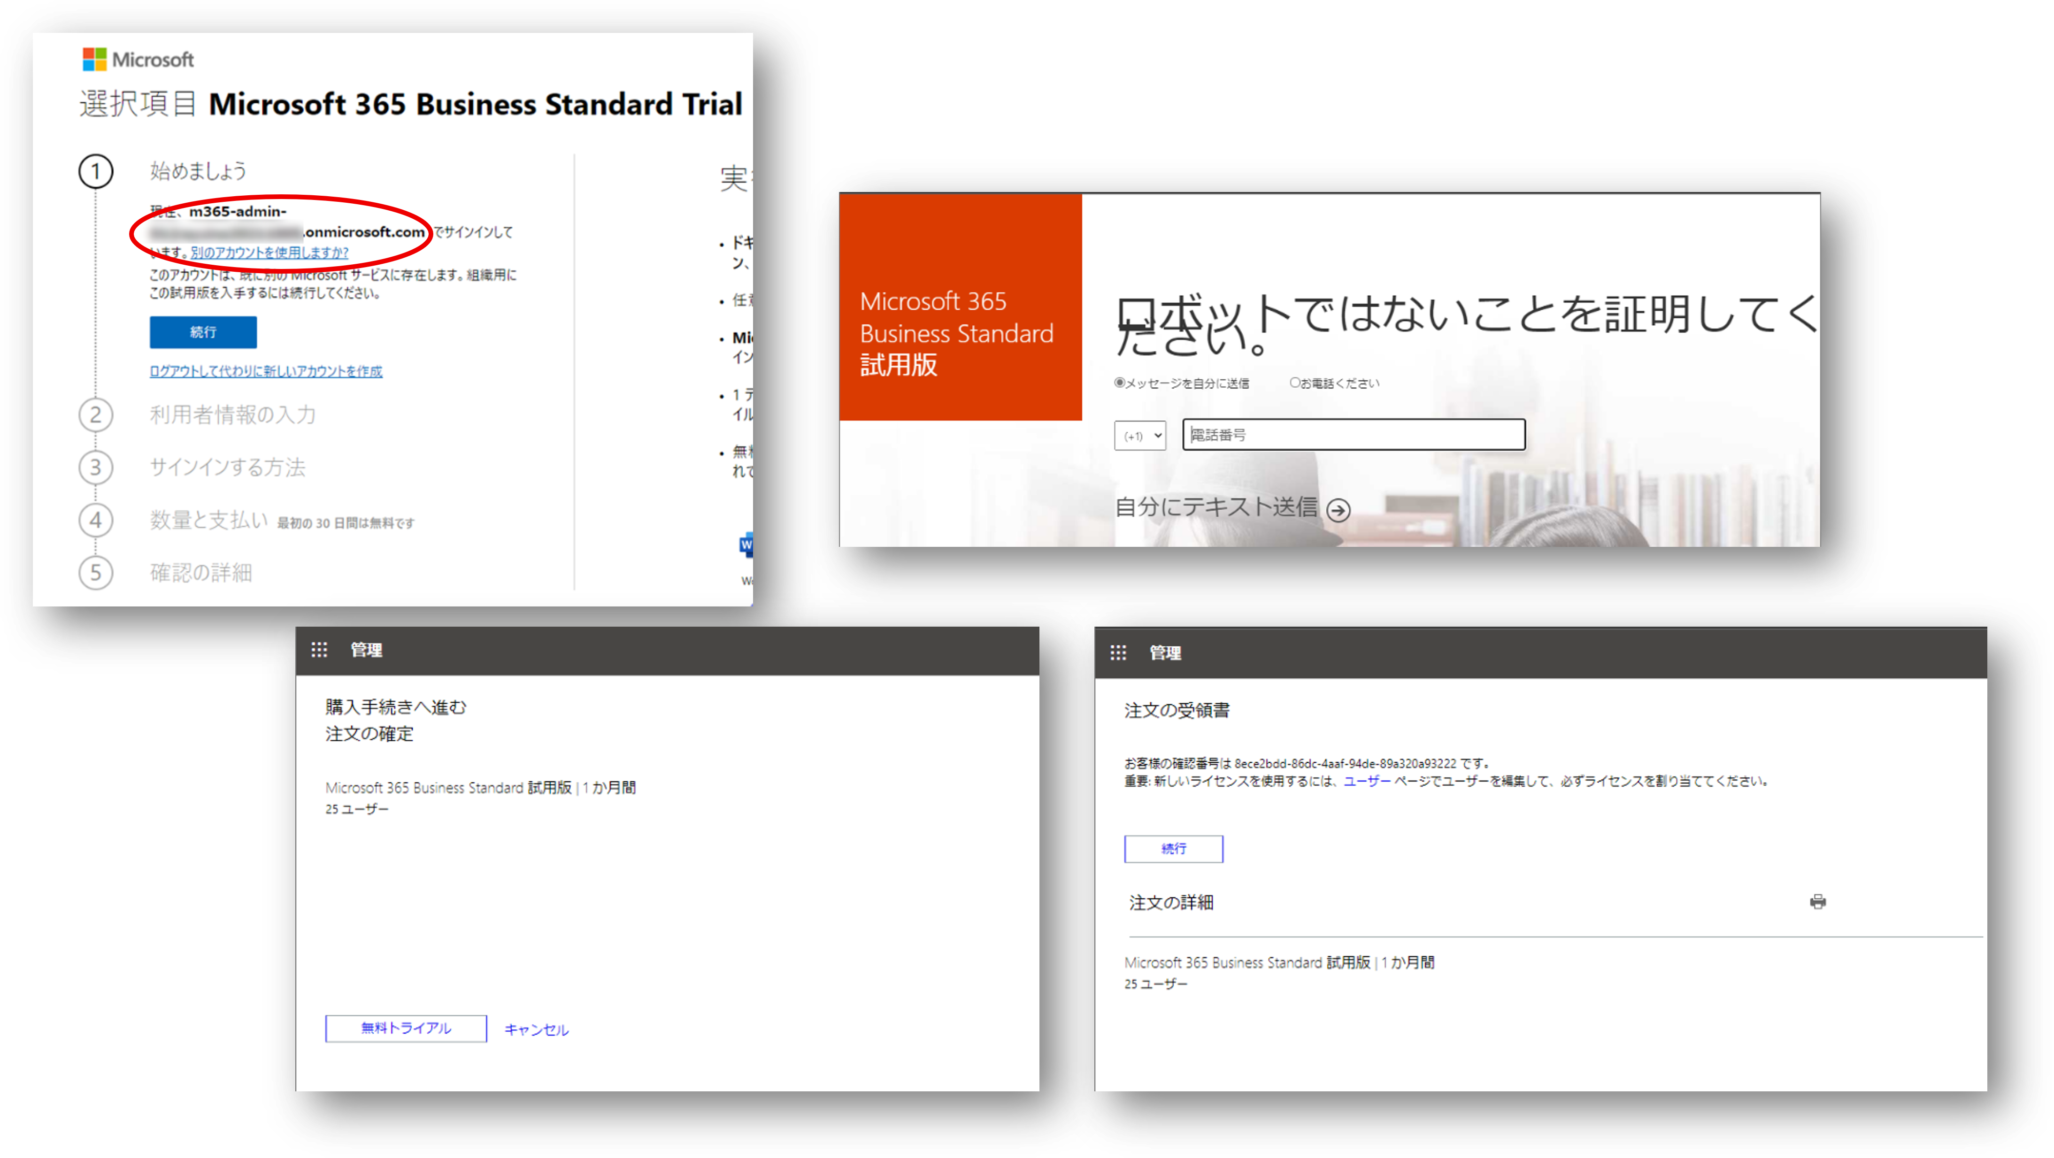Click the 無料トライアル button
This screenshot has height=1158, width=2054.
406,1028
